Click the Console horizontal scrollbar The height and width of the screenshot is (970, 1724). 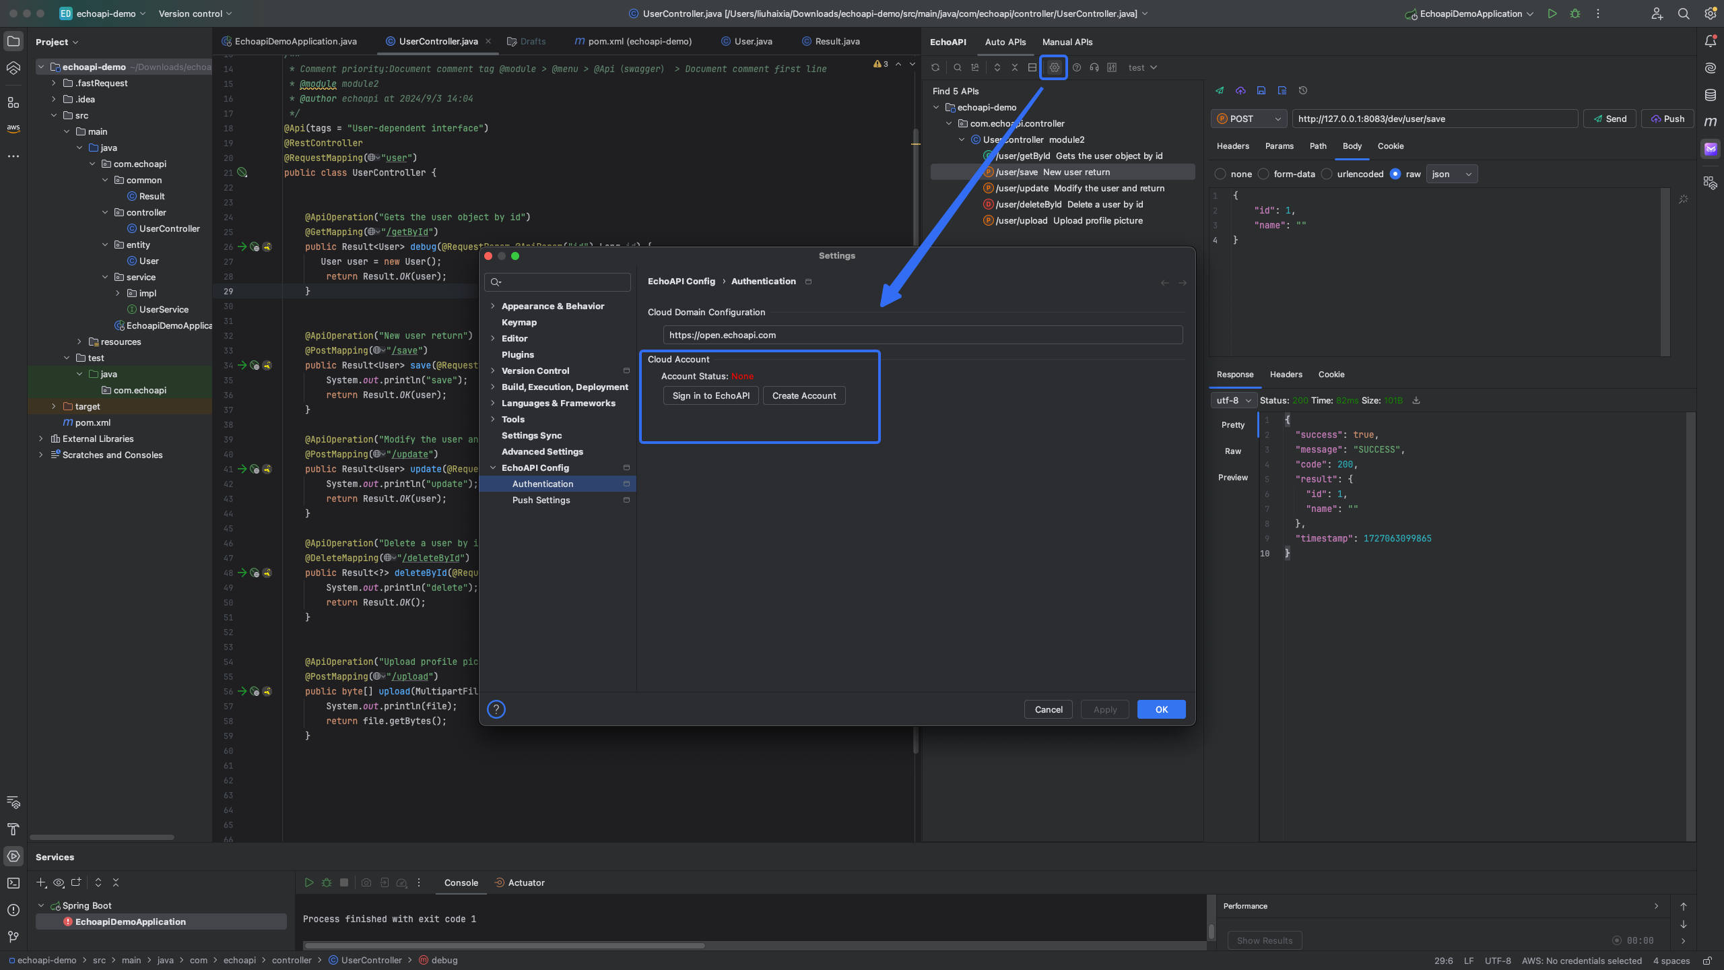coord(504,945)
